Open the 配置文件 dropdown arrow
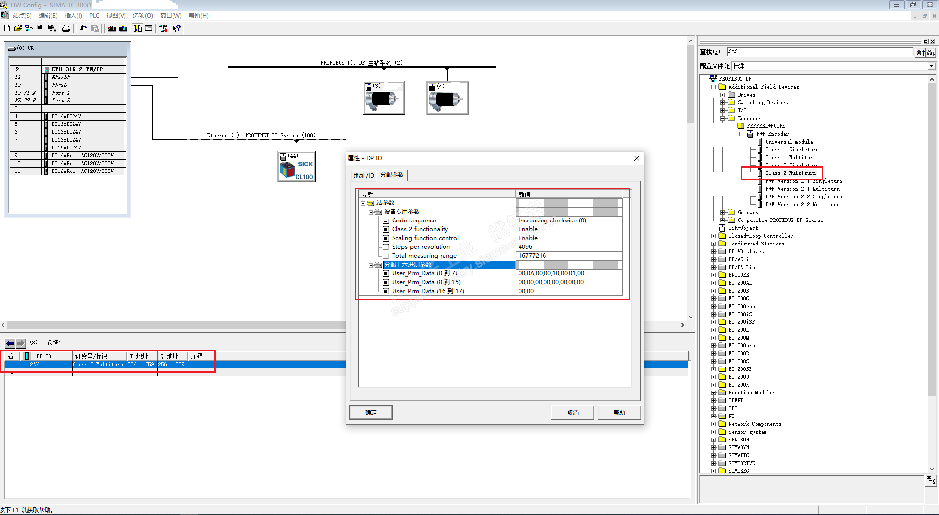Image resolution: width=939 pixels, height=515 pixels. pyautogui.click(x=931, y=66)
